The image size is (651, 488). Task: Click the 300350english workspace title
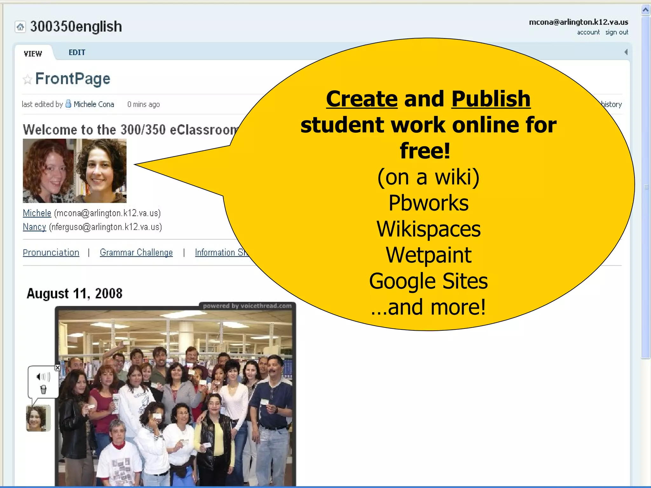pyautogui.click(x=76, y=26)
